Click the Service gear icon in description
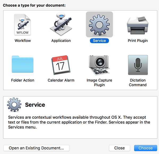 pos(14,105)
